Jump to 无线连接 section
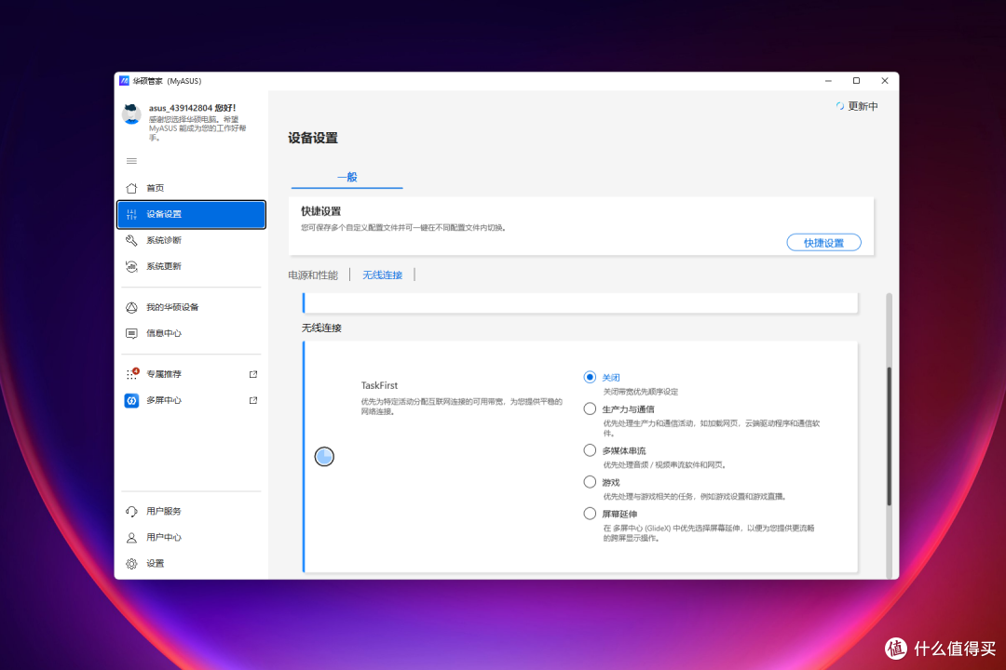Image resolution: width=1006 pixels, height=670 pixels. click(x=383, y=275)
